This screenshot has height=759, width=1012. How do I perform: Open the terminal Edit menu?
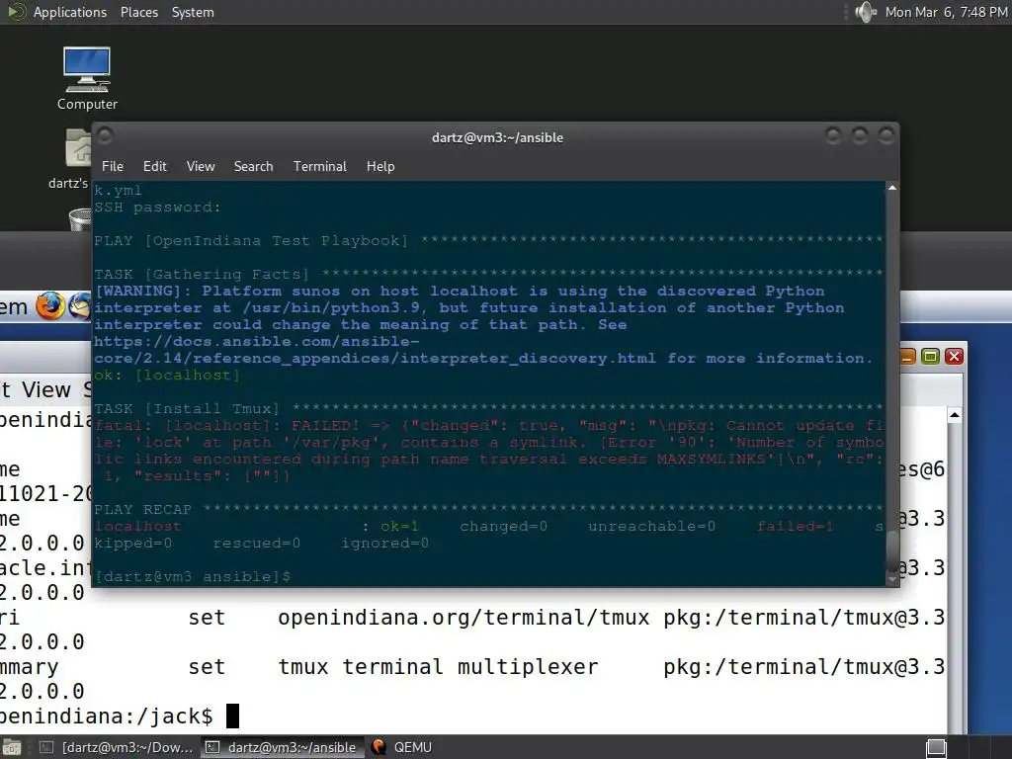click(x=155, y=166)
